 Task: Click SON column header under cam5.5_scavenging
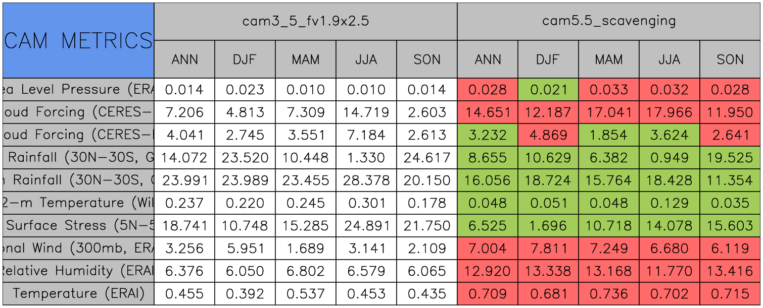coord(730,59)
